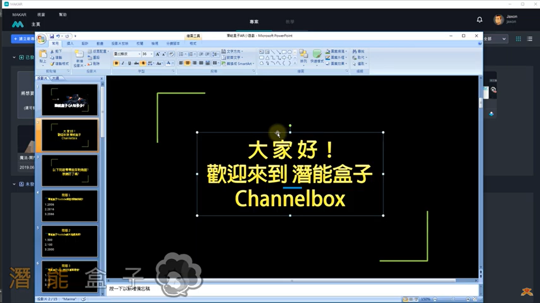Open the line spacing dropdown

tap(215, 54)
